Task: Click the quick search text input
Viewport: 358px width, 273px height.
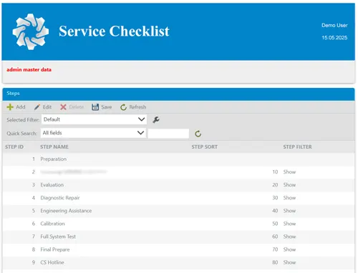Action: click(x=168, y=134)
